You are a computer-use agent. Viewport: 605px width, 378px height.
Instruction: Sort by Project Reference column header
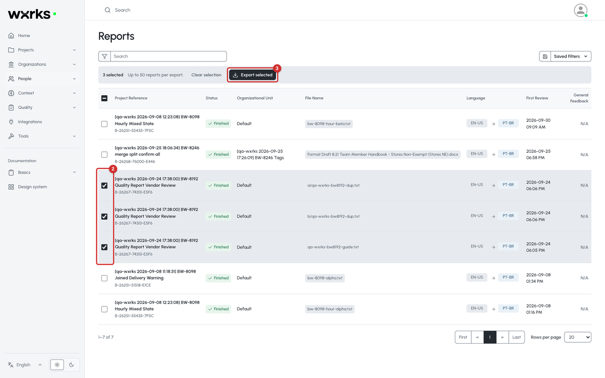click(x=131, y=98)
